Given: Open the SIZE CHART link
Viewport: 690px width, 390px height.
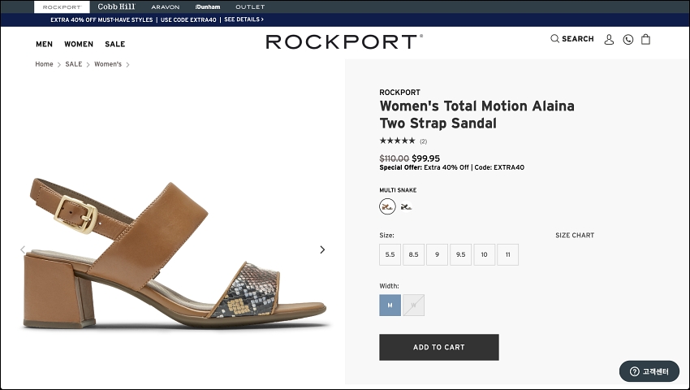Looking at the screenshot, I should tap(575, 236).
